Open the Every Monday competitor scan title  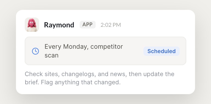(84, 51)
